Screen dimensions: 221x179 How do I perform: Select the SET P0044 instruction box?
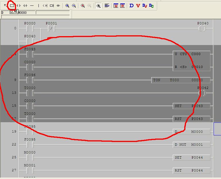pyautogui.click(x=191, y=157)
